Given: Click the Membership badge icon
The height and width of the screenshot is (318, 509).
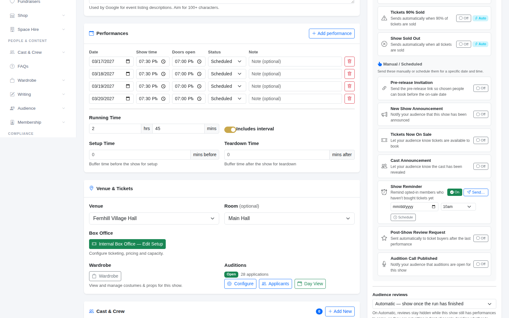Looking at the screenshot, I should (12, 122).
